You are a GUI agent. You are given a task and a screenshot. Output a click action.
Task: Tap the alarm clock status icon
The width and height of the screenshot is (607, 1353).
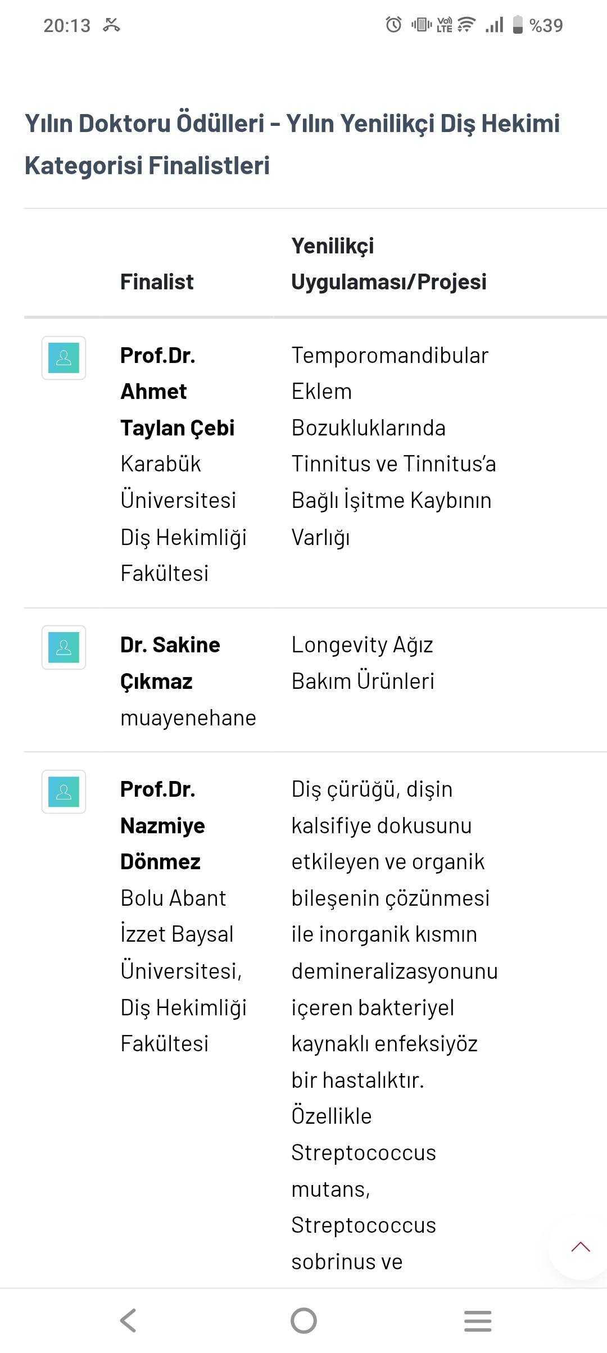click(x=393, y=25)
